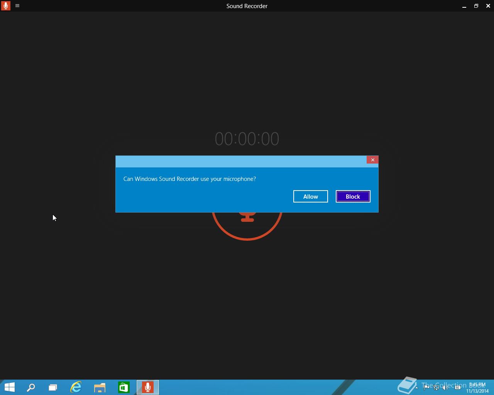Restore down the Sound Recorder window

click(476, 6)
